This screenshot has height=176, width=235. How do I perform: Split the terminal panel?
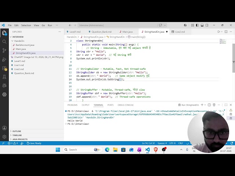coord(209,105)
